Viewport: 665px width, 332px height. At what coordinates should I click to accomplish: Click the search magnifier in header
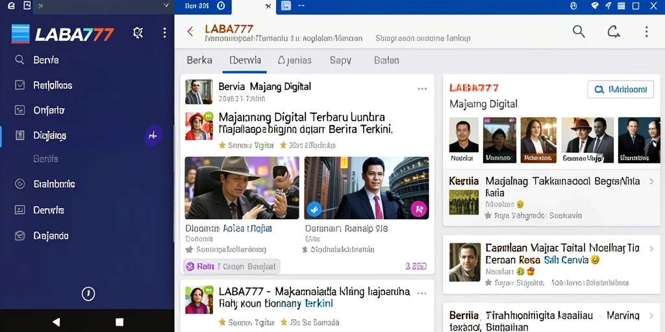click(579, 31)
